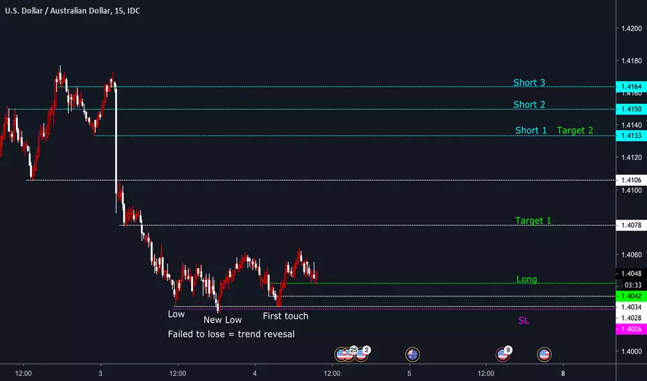This screenshot has height=381, width=647.
Task: Click date label '4' on time axis
Action: tap(255, 373)
